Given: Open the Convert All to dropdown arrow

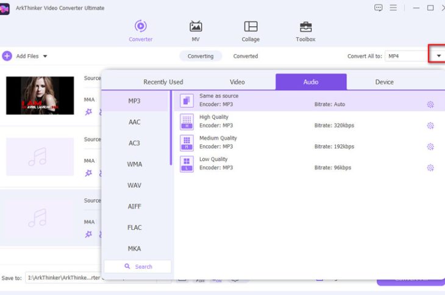Looking at the screenshot, I should pyautogui.click(x=438, y=56).
